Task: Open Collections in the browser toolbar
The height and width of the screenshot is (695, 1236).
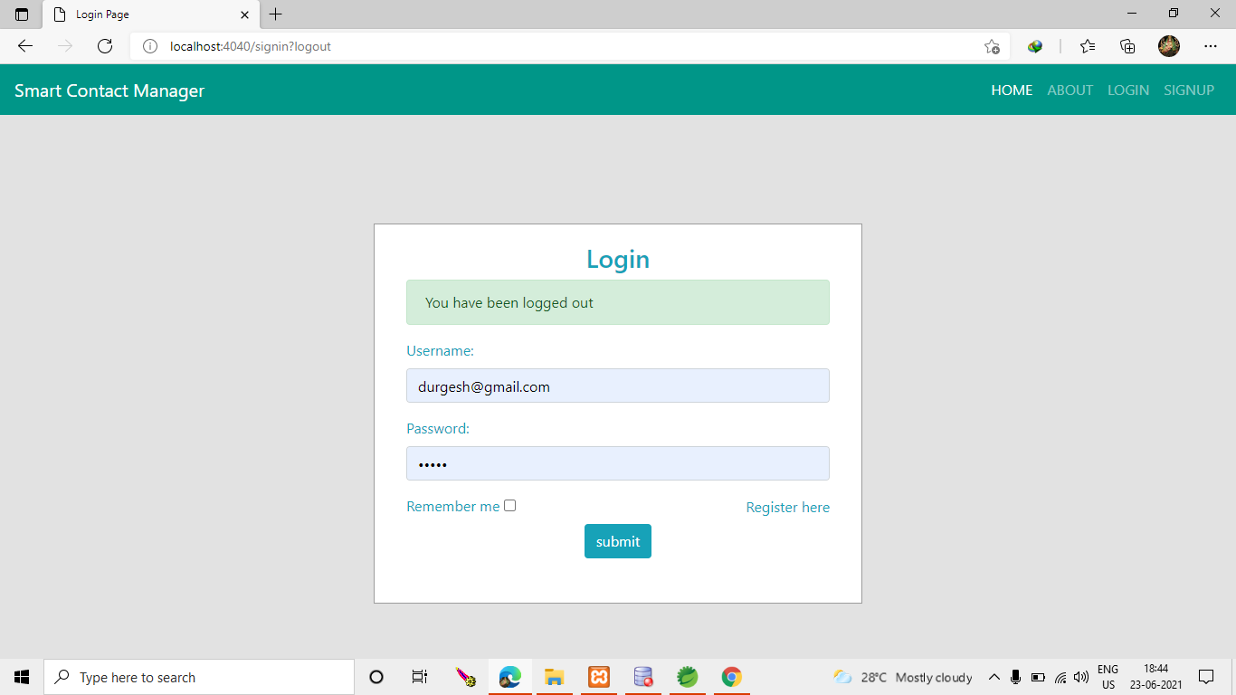Action: click(1127, 46)
